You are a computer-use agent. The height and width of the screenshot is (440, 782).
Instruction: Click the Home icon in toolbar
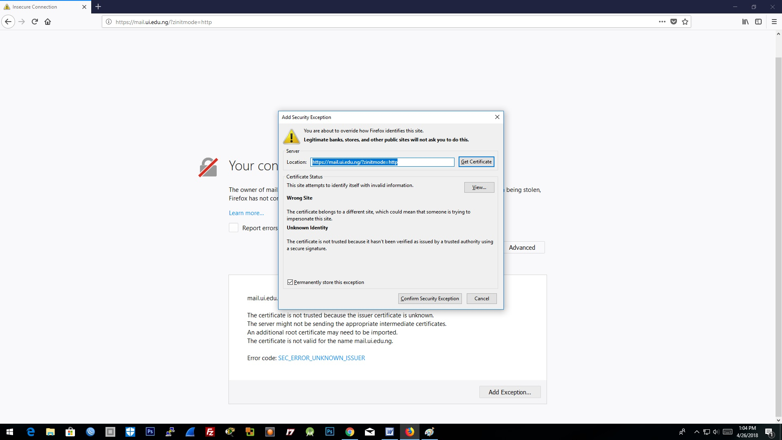[48, 22]
